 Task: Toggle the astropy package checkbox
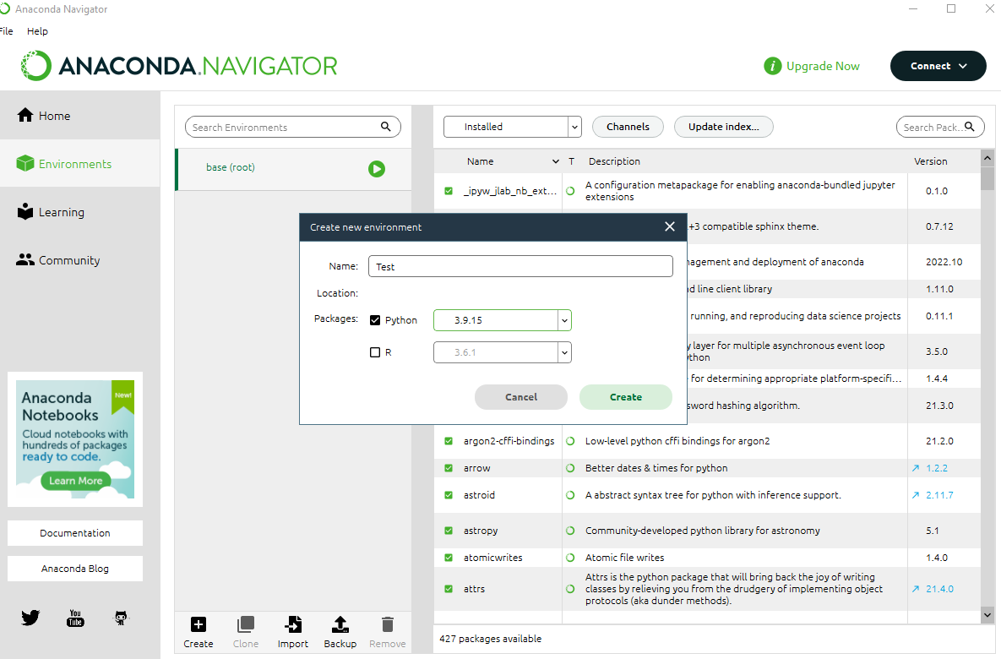click(449, 530)
